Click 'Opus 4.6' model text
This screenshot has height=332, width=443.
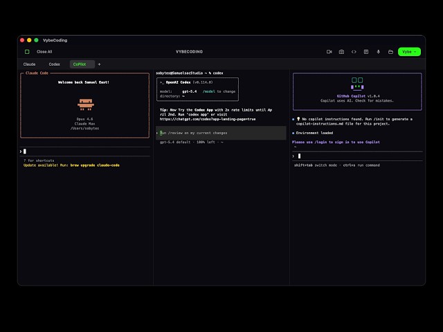[x=84, y=119]
